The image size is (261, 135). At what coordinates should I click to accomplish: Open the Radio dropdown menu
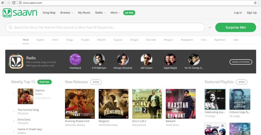pyautogui.click(x=100, y=13)
